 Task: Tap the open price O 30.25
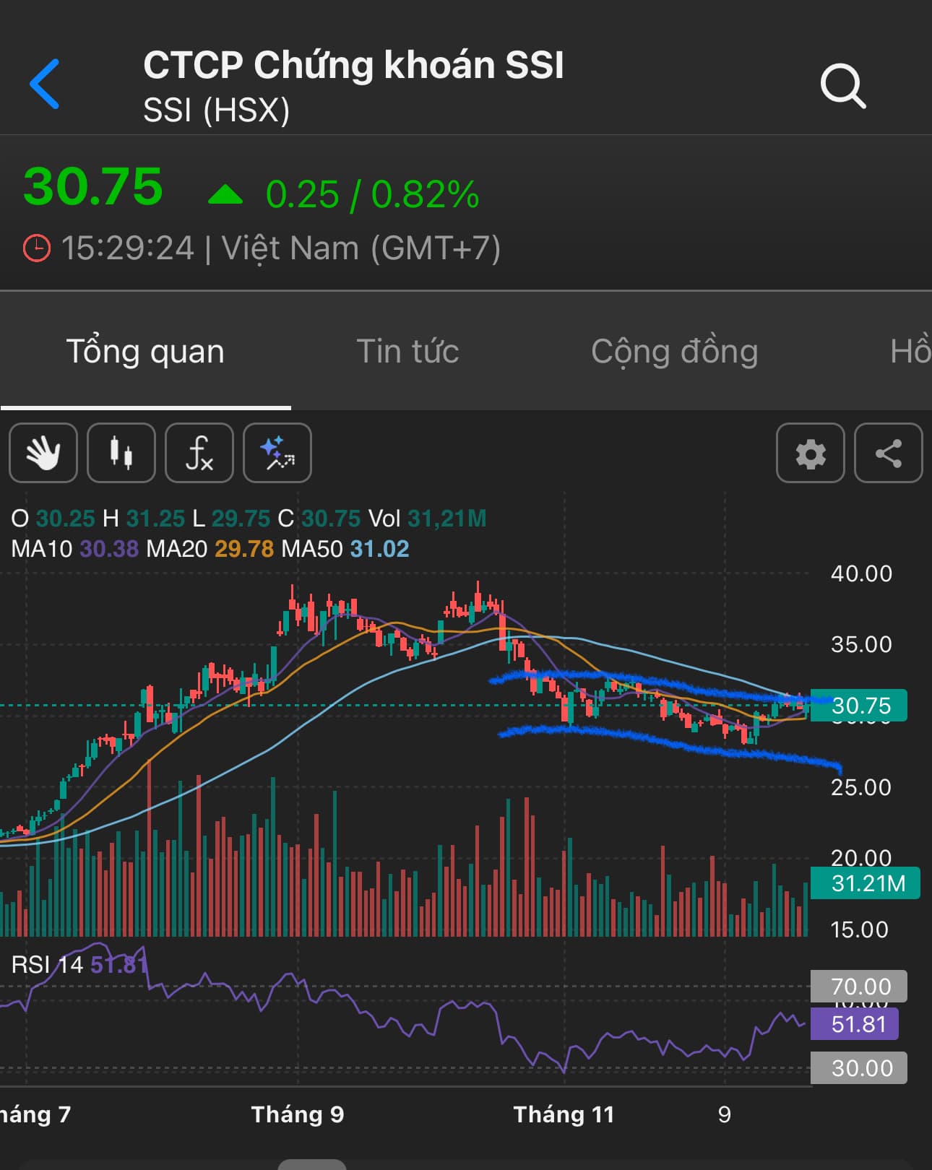coord(53,519)
